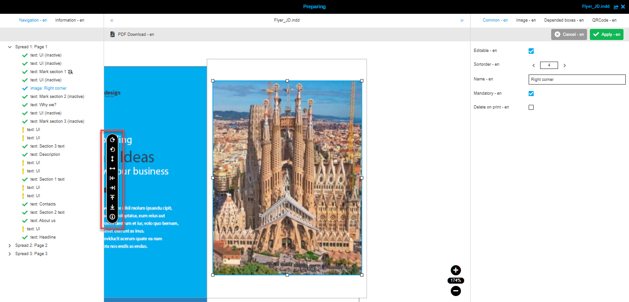
Task: Click the horizontal resize icon in the floating toolbar
Action: 112,168
